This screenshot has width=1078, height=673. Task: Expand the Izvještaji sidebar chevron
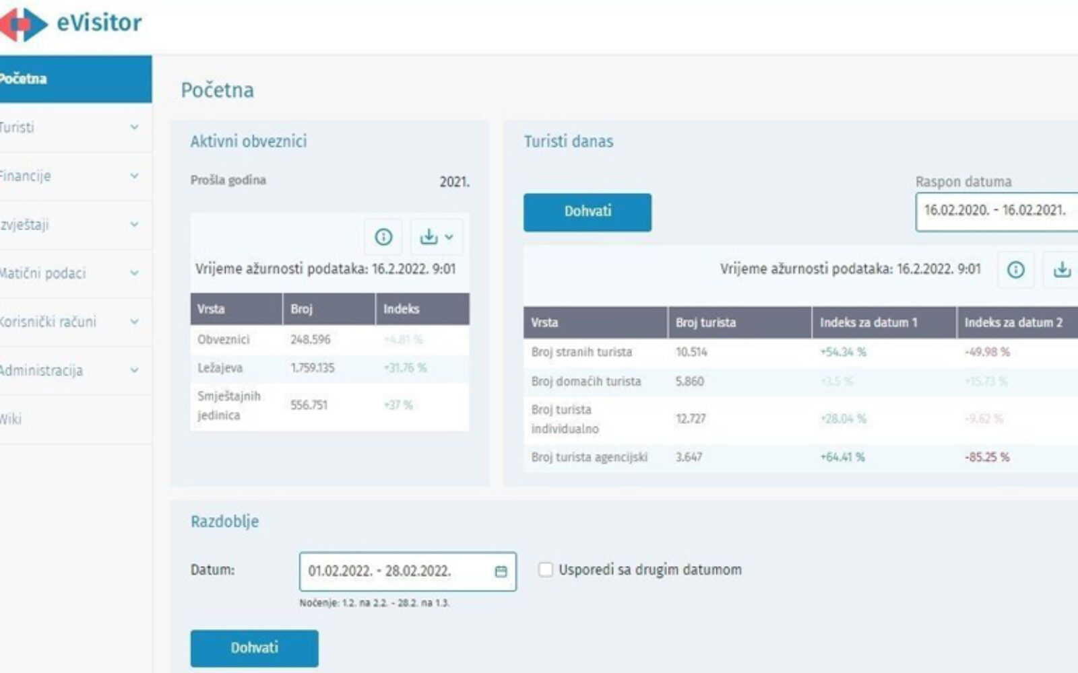click(x=134, y=225)
